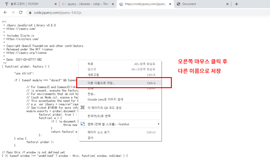Open 캡쳐 FireShot submenu entry
This screenshot has height=158, width=270.
120,124
